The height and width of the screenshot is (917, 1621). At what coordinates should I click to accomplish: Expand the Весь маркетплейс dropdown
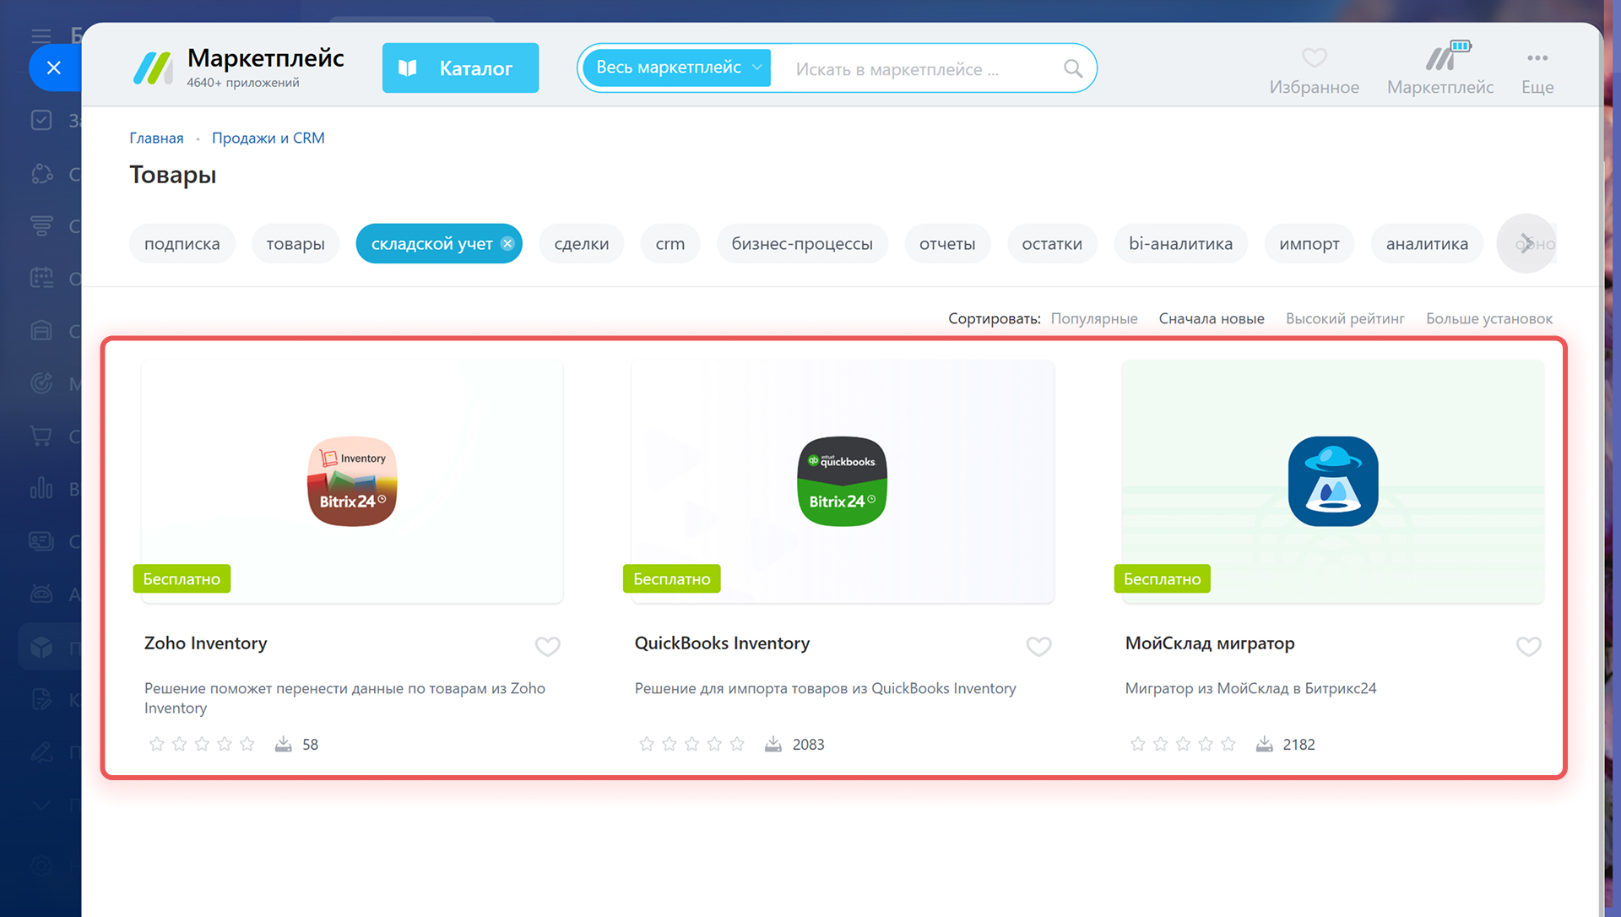(677, 68)
